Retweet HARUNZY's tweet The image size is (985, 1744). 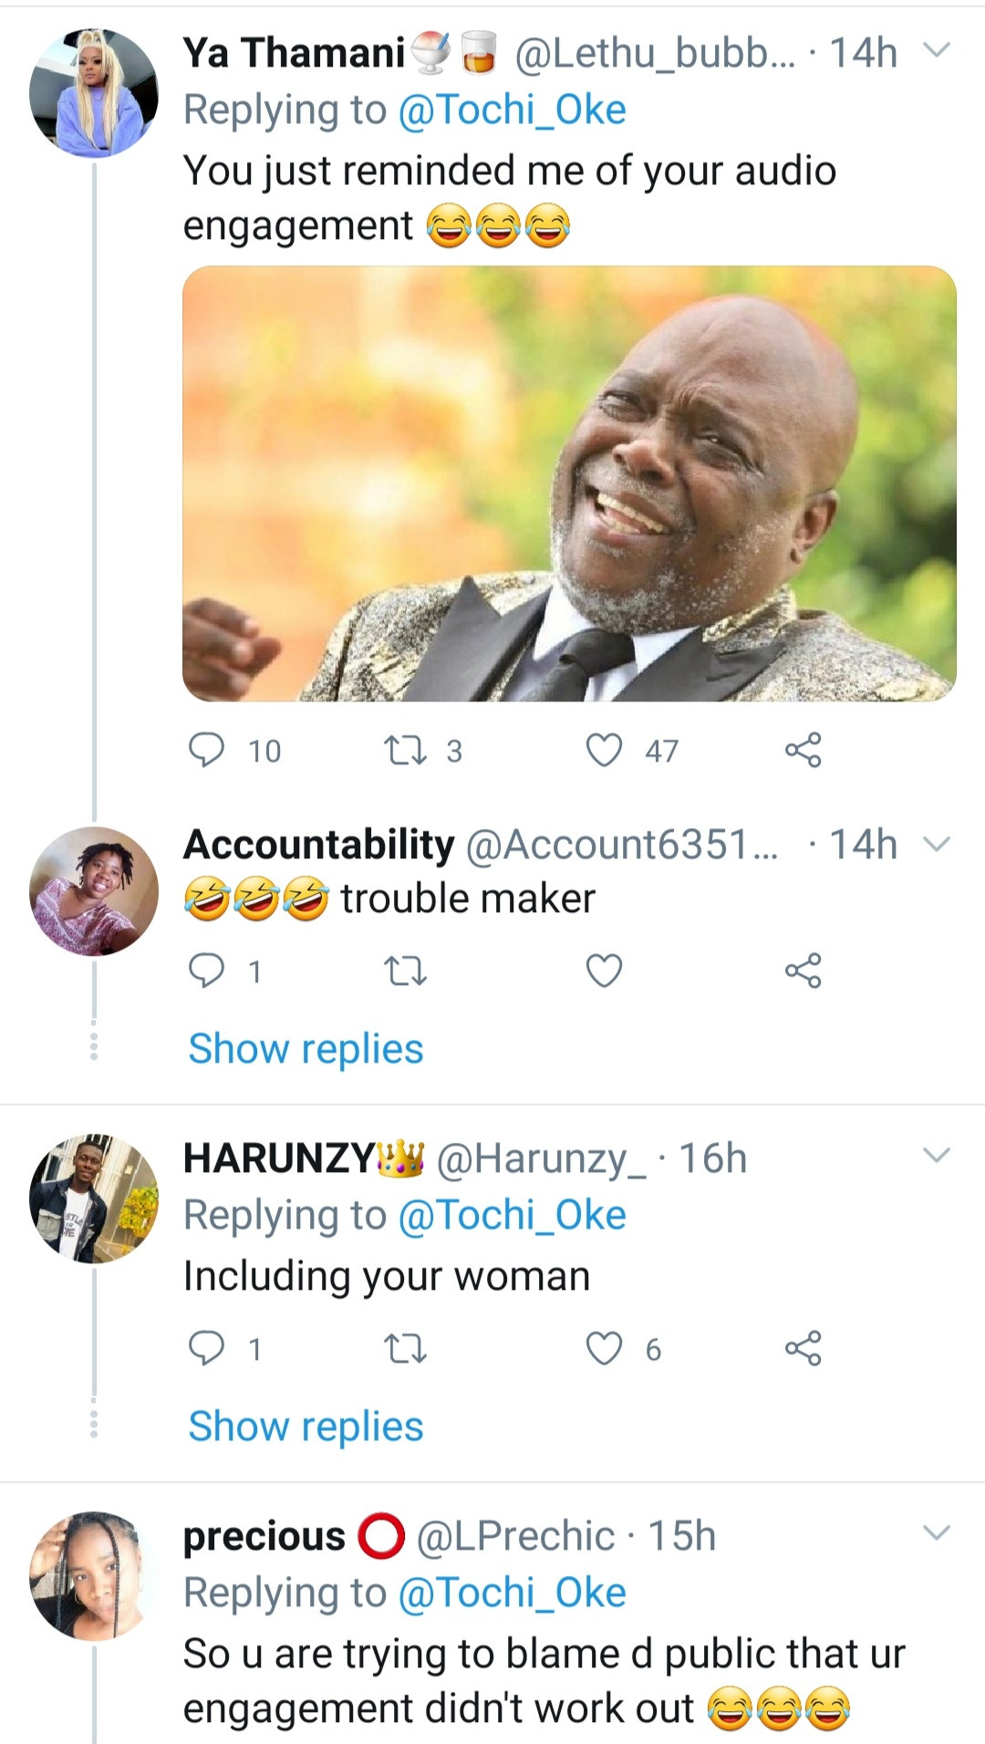(405, 1348)
